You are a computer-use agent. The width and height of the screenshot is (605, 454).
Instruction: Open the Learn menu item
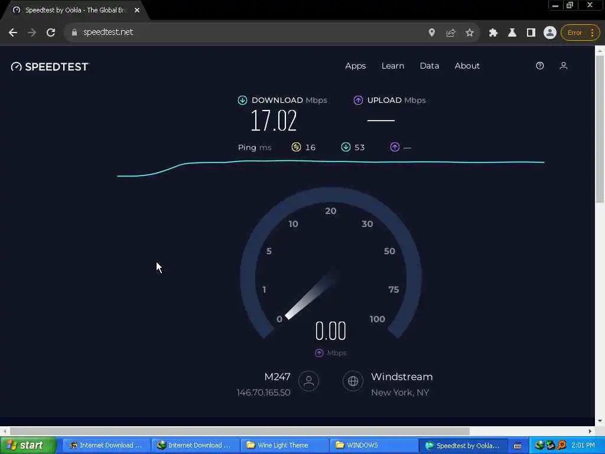[393, 66]
